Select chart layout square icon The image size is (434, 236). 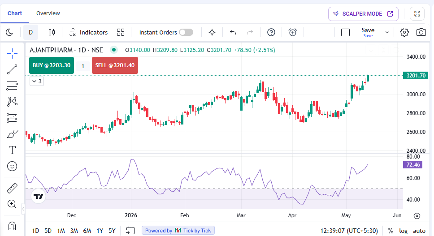(x=345, y=32)
